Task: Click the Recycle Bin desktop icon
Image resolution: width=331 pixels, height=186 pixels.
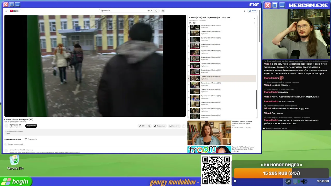Action: [15, 162]
